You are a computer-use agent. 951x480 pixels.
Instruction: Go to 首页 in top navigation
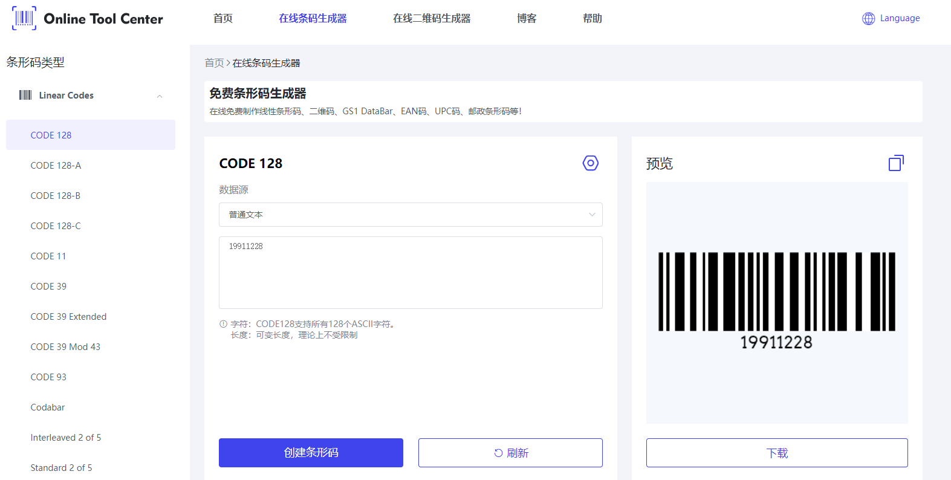[223, 18]
